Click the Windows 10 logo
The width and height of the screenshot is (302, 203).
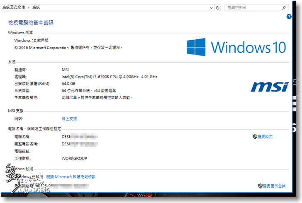click(x=236, y=47)
